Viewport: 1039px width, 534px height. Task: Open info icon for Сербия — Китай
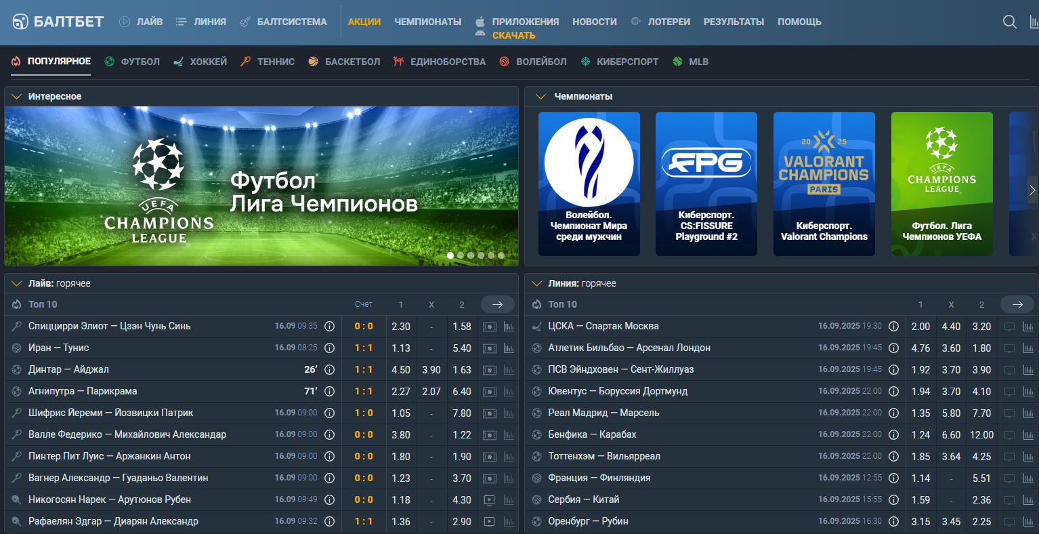pos(893,499)
